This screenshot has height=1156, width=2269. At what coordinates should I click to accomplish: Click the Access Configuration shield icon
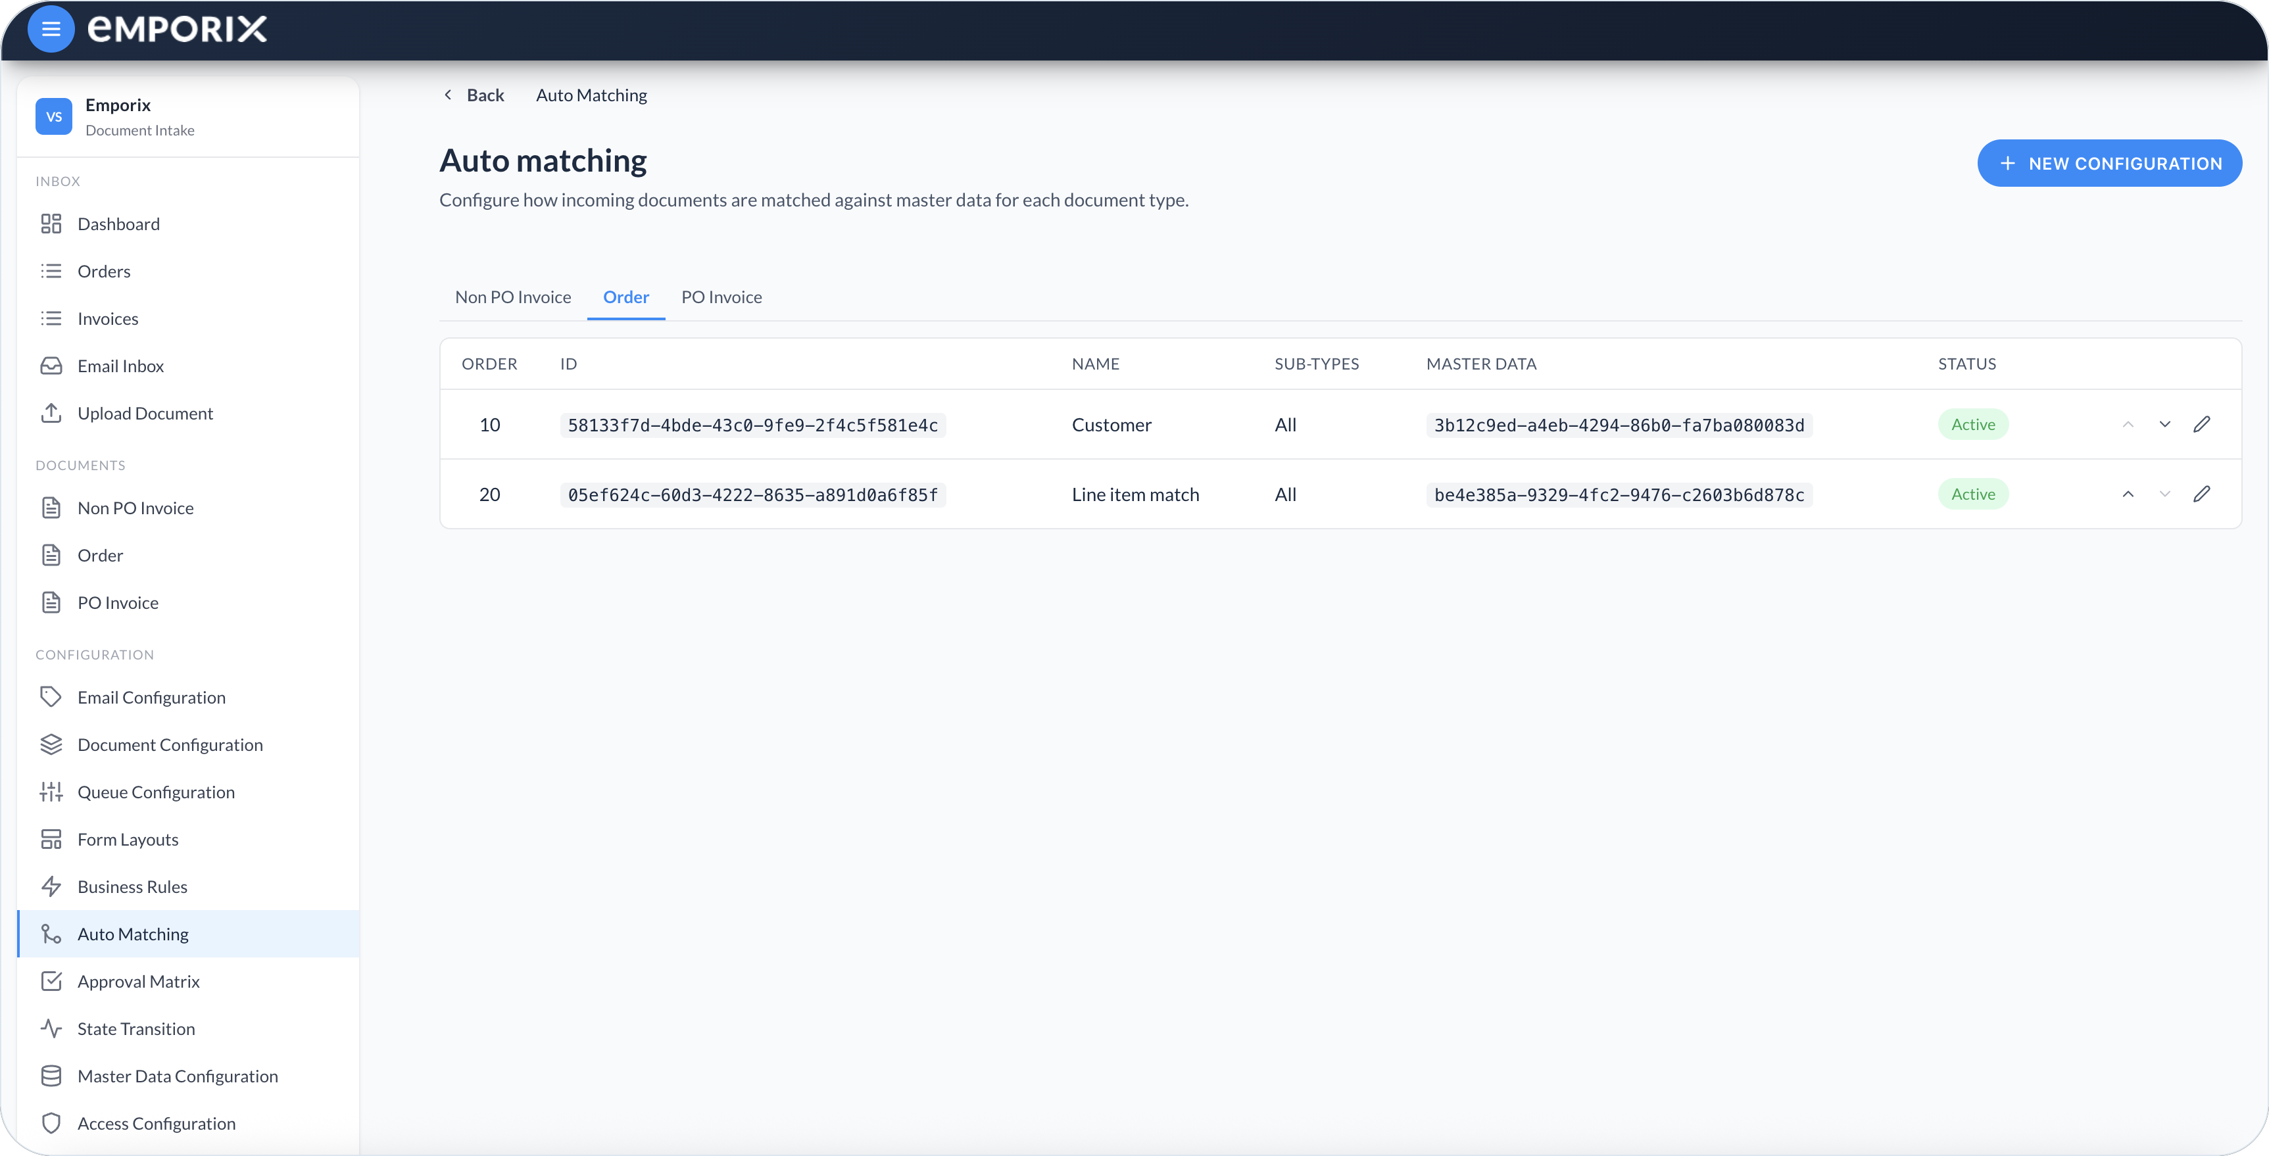pyautogui.click(x=51, y=1123)
